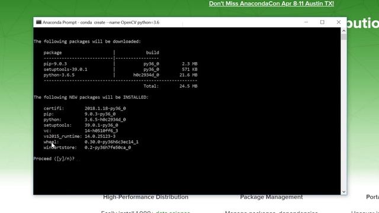Click the '21.6 MB' size value

188,75
